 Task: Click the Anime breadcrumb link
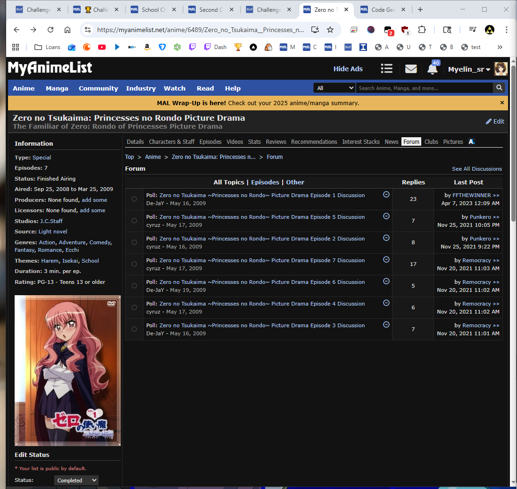coord(153,157)
